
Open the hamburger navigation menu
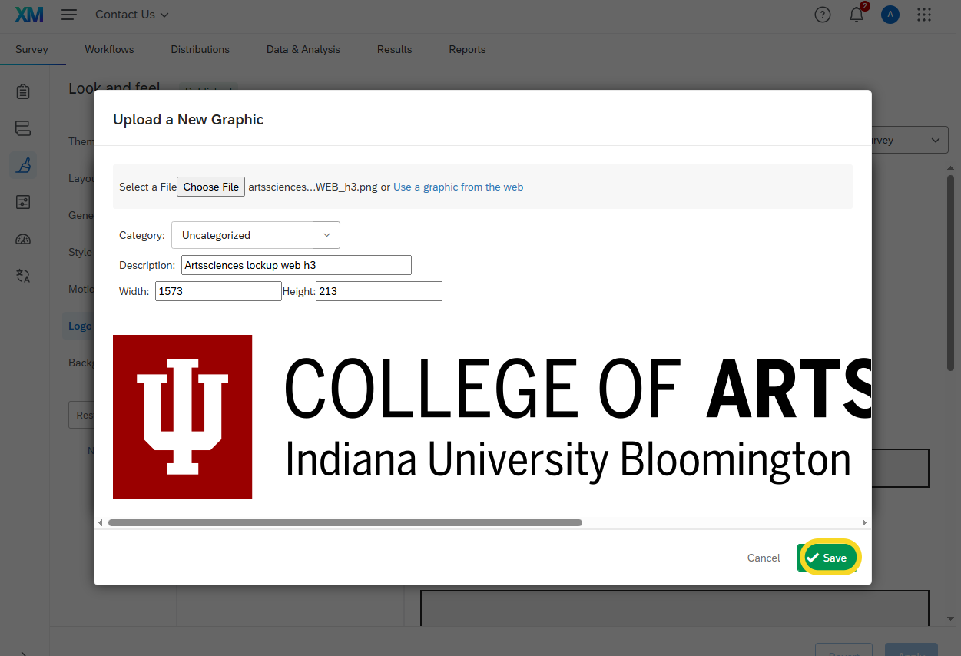pos(69,15)
